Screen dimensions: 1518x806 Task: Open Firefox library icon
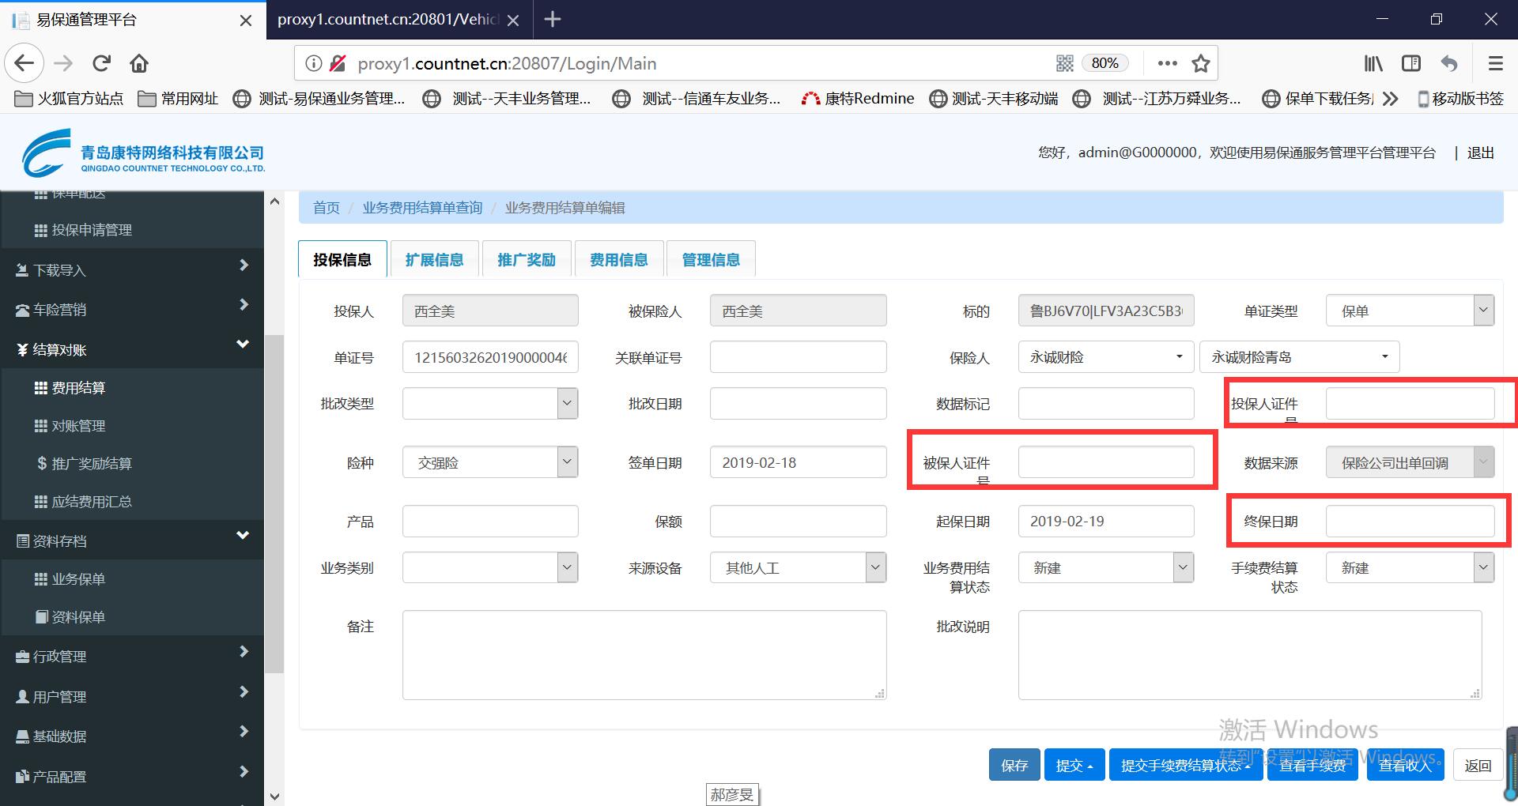1373,63
